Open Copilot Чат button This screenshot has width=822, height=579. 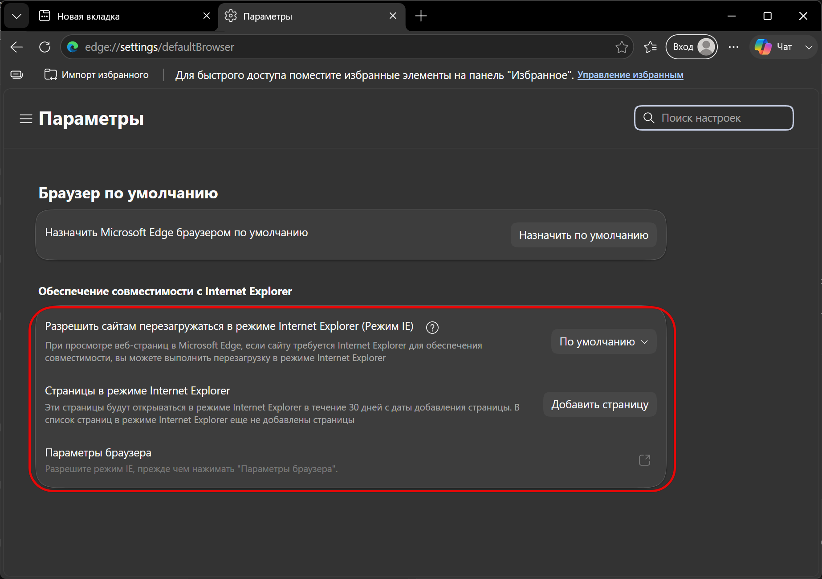pos(774,47)
